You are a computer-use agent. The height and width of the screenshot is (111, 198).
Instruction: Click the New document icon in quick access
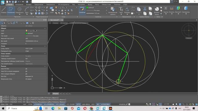pos(7,2)
